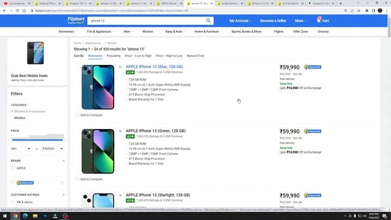The image size is (391, 220).
Task: Sort by Price -- Low to High
Action: 138,56
